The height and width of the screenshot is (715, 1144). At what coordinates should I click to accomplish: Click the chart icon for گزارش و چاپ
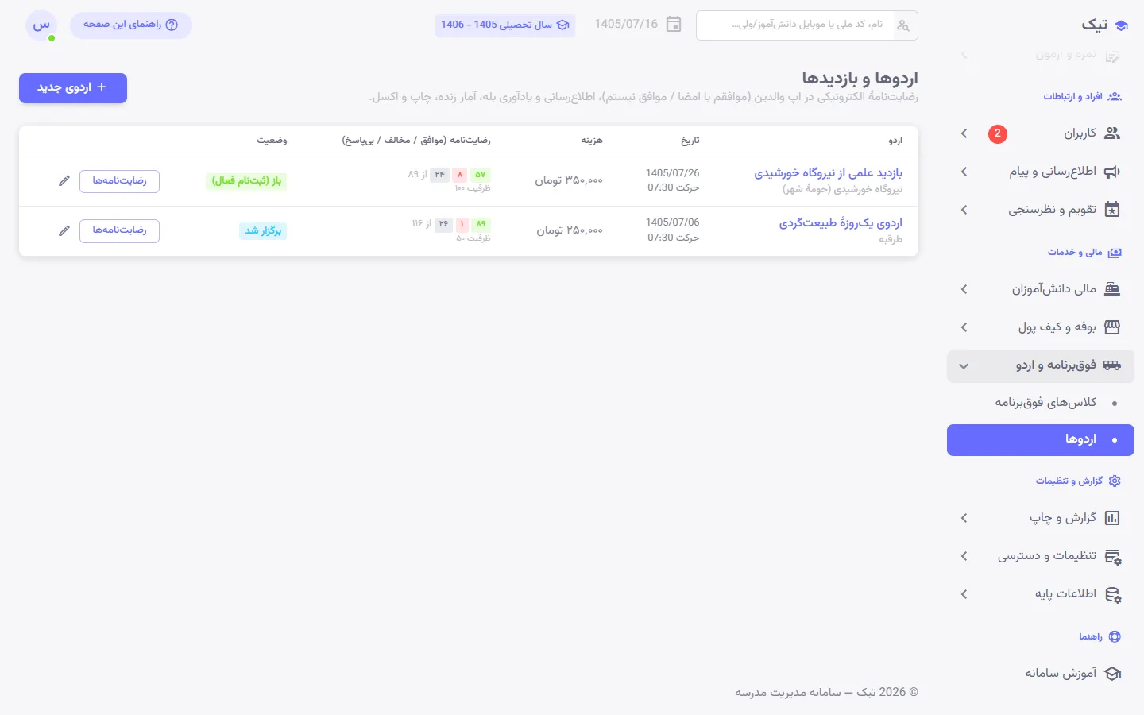pyautogui.click(x=1112, y=518)
